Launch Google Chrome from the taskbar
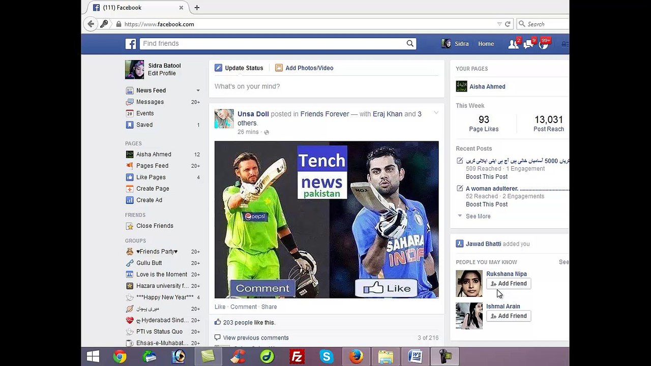The width and height of the screenshot is (651, 366). pyautogui.click(x=120, y=357)
